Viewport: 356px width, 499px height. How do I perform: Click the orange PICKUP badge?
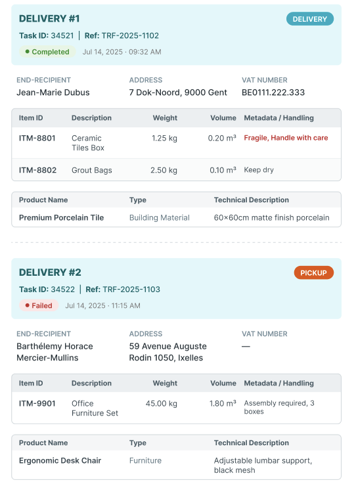[x=314, y=272]
